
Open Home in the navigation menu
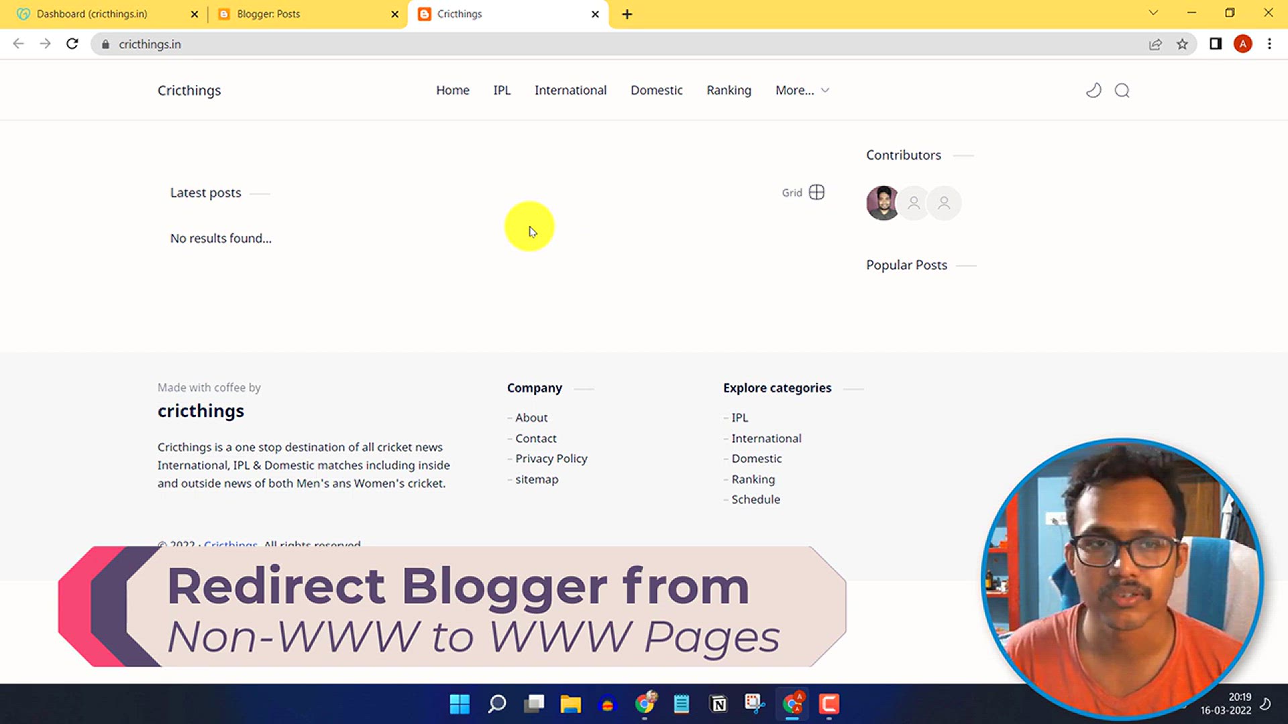453,90
